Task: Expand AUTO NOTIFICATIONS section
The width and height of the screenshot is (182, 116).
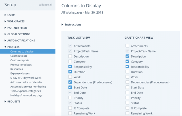Action: [x=5, y=40]
